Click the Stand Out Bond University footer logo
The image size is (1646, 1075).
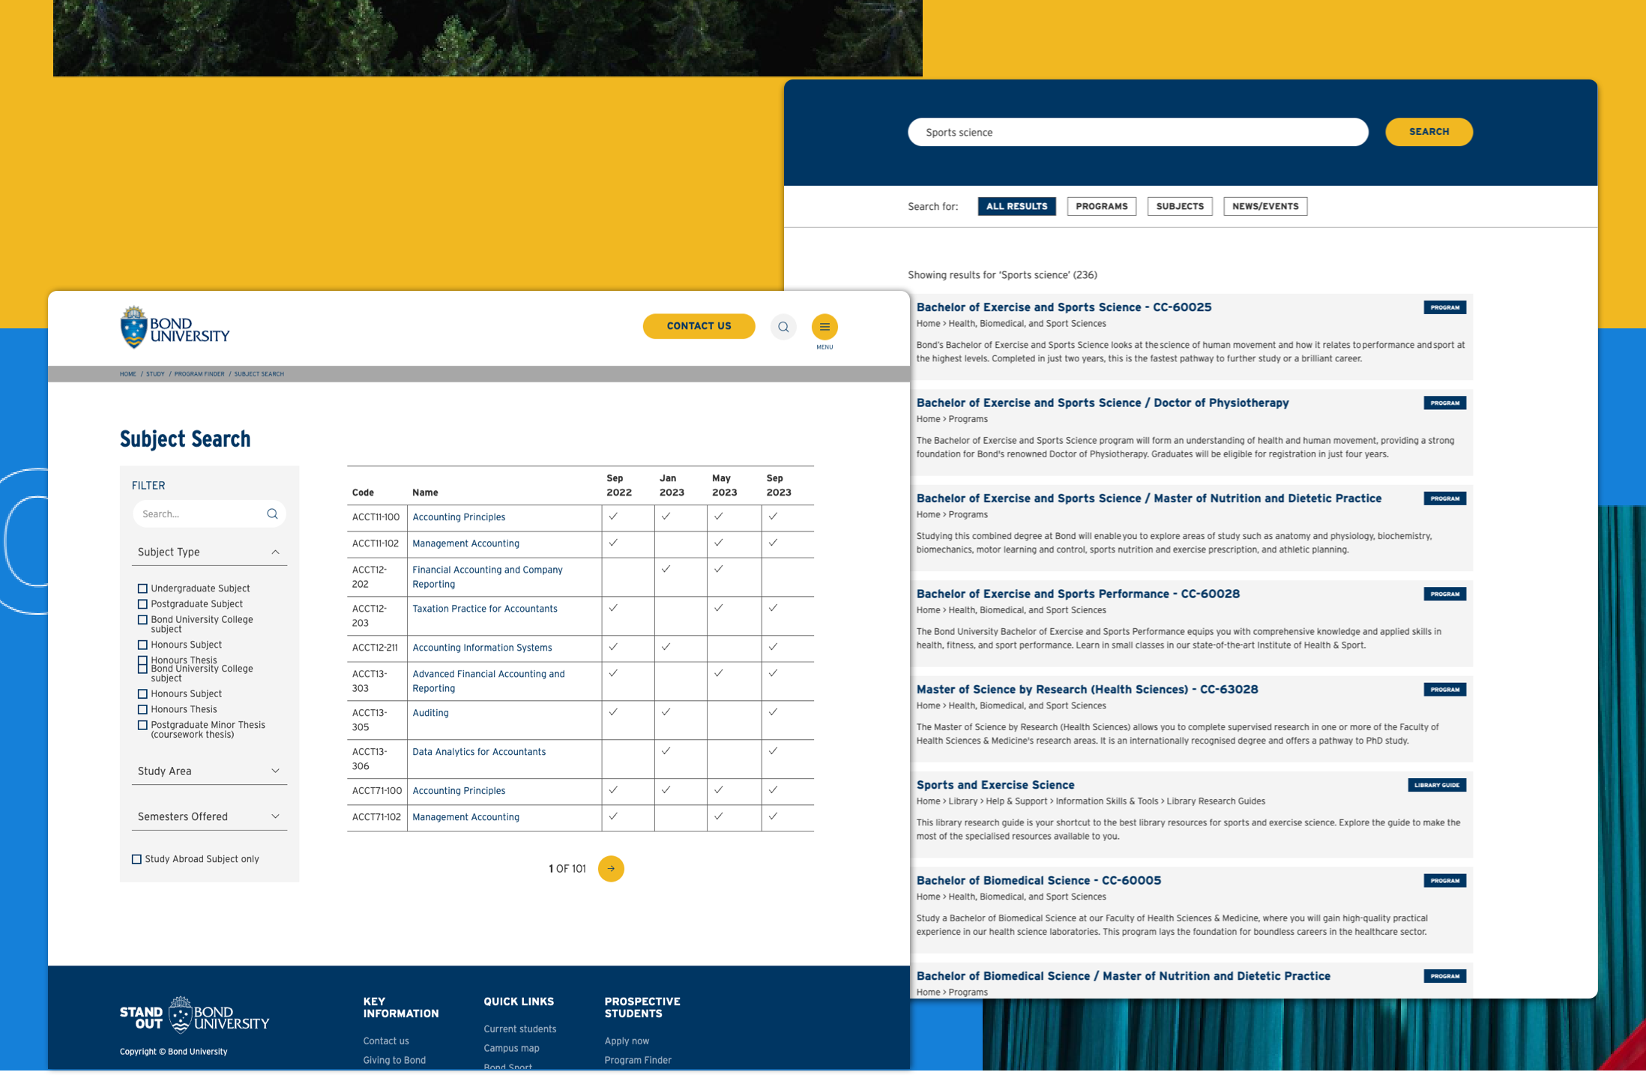coord(195,1015)
